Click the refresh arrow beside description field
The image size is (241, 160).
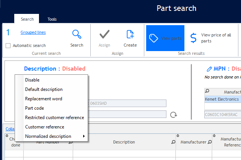[173, 115]
